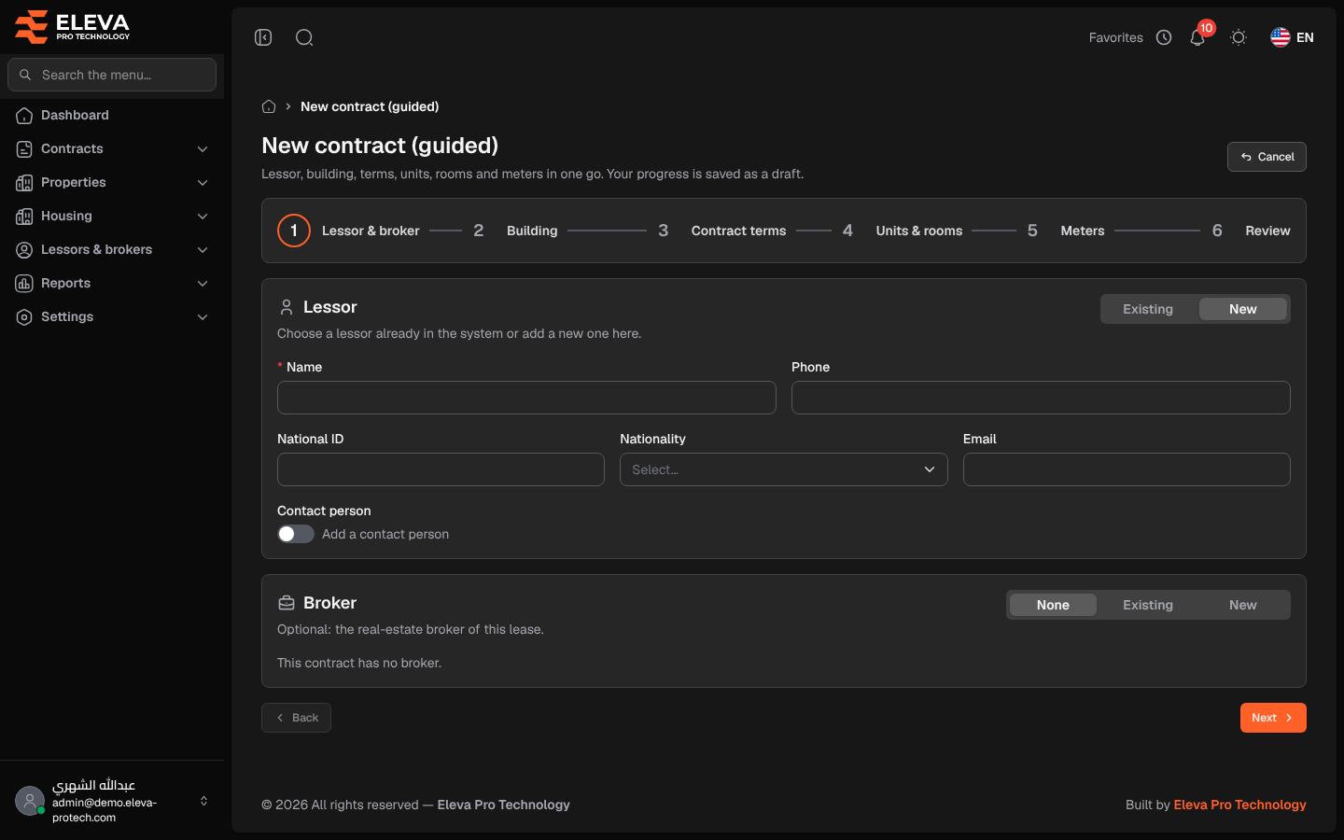Click the Reports chart icon
The width and height of the screenshot is (1344, 840).
(x=24, y=283)
